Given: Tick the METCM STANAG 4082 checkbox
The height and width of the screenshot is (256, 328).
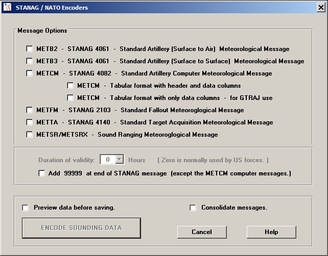Looking at the screenshot, I should [29, 73].
